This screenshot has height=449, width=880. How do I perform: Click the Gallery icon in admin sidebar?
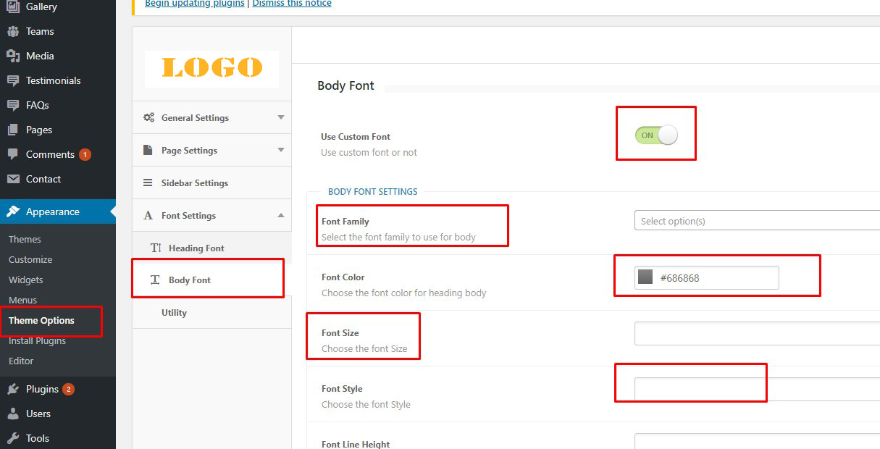[x=13, y=7]
